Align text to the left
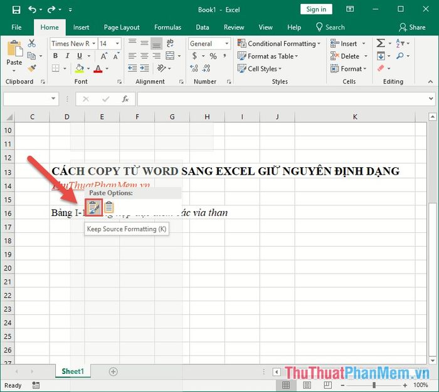The image size is (439, 392). (x=132, y=56)
